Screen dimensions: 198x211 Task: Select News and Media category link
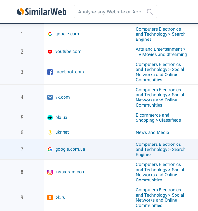point(152,132)
